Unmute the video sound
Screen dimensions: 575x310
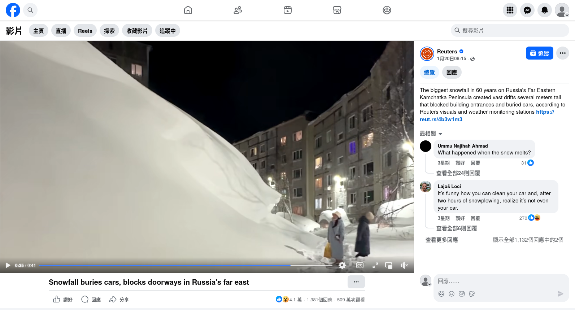coord(404,265)
